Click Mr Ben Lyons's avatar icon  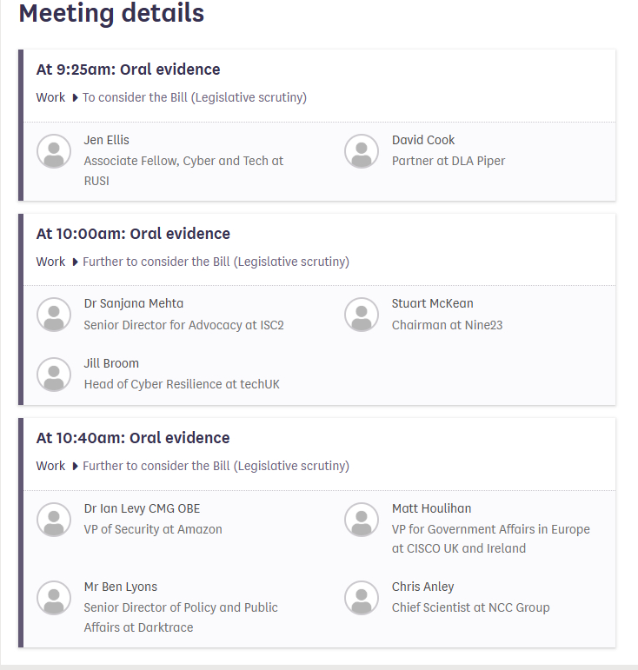(x=54, y=598)
